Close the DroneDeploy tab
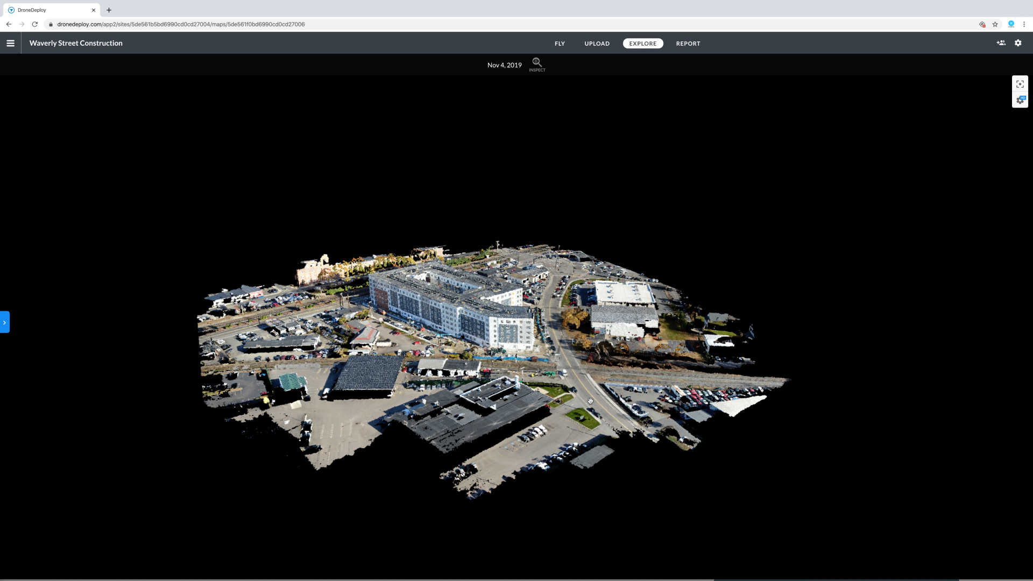Viewport: 1033px width, 581px height. (94, 10)
